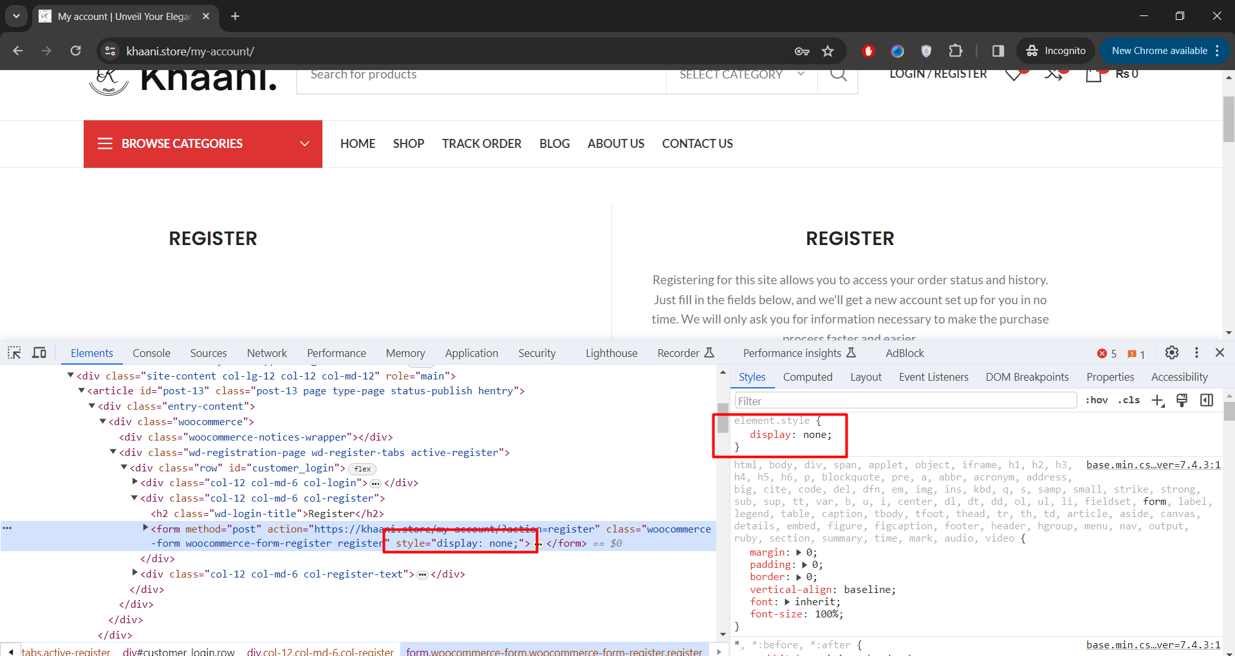Toggle device toolbar icon in DevTools
This screenshot has width=1235, height=656.
coord(39,352)
